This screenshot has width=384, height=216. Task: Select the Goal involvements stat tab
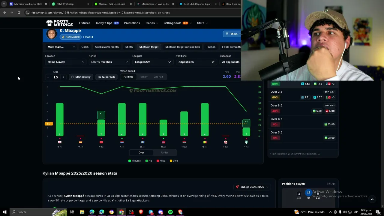[x=107, y=47]
